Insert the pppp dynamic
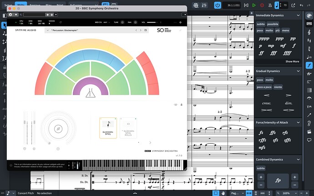This screenshot has width=314, height=196. tap(264, 39)
